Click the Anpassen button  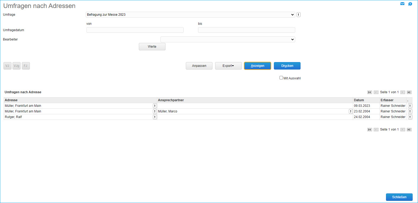coord(199,66)
